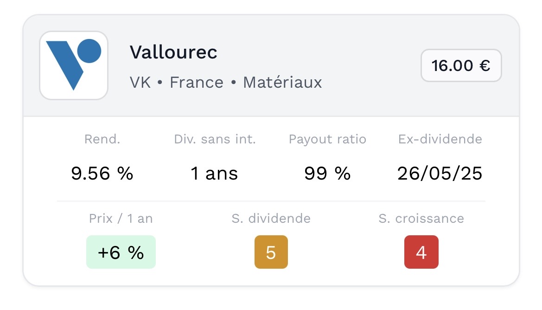This screenshot has height=310, width=542.
Task: Open the Vallourec company name title
Action: (173, 52)
